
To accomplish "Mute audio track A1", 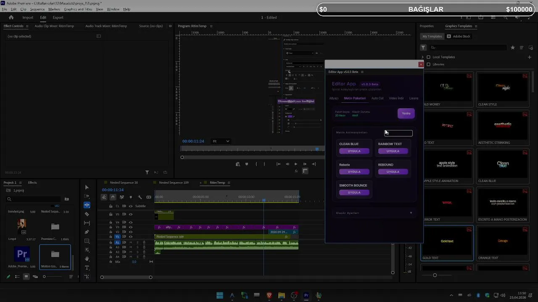I will (131, 242).
